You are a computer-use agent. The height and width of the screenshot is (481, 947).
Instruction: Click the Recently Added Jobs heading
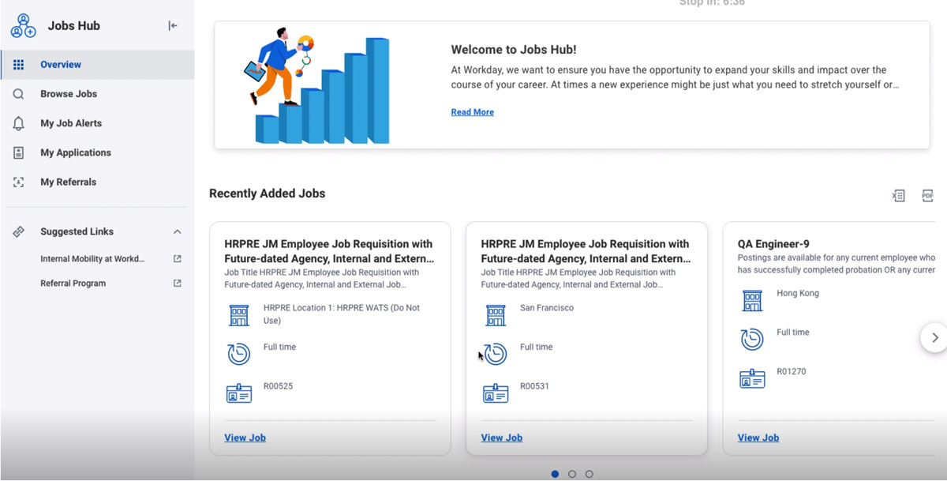[267, 194]
